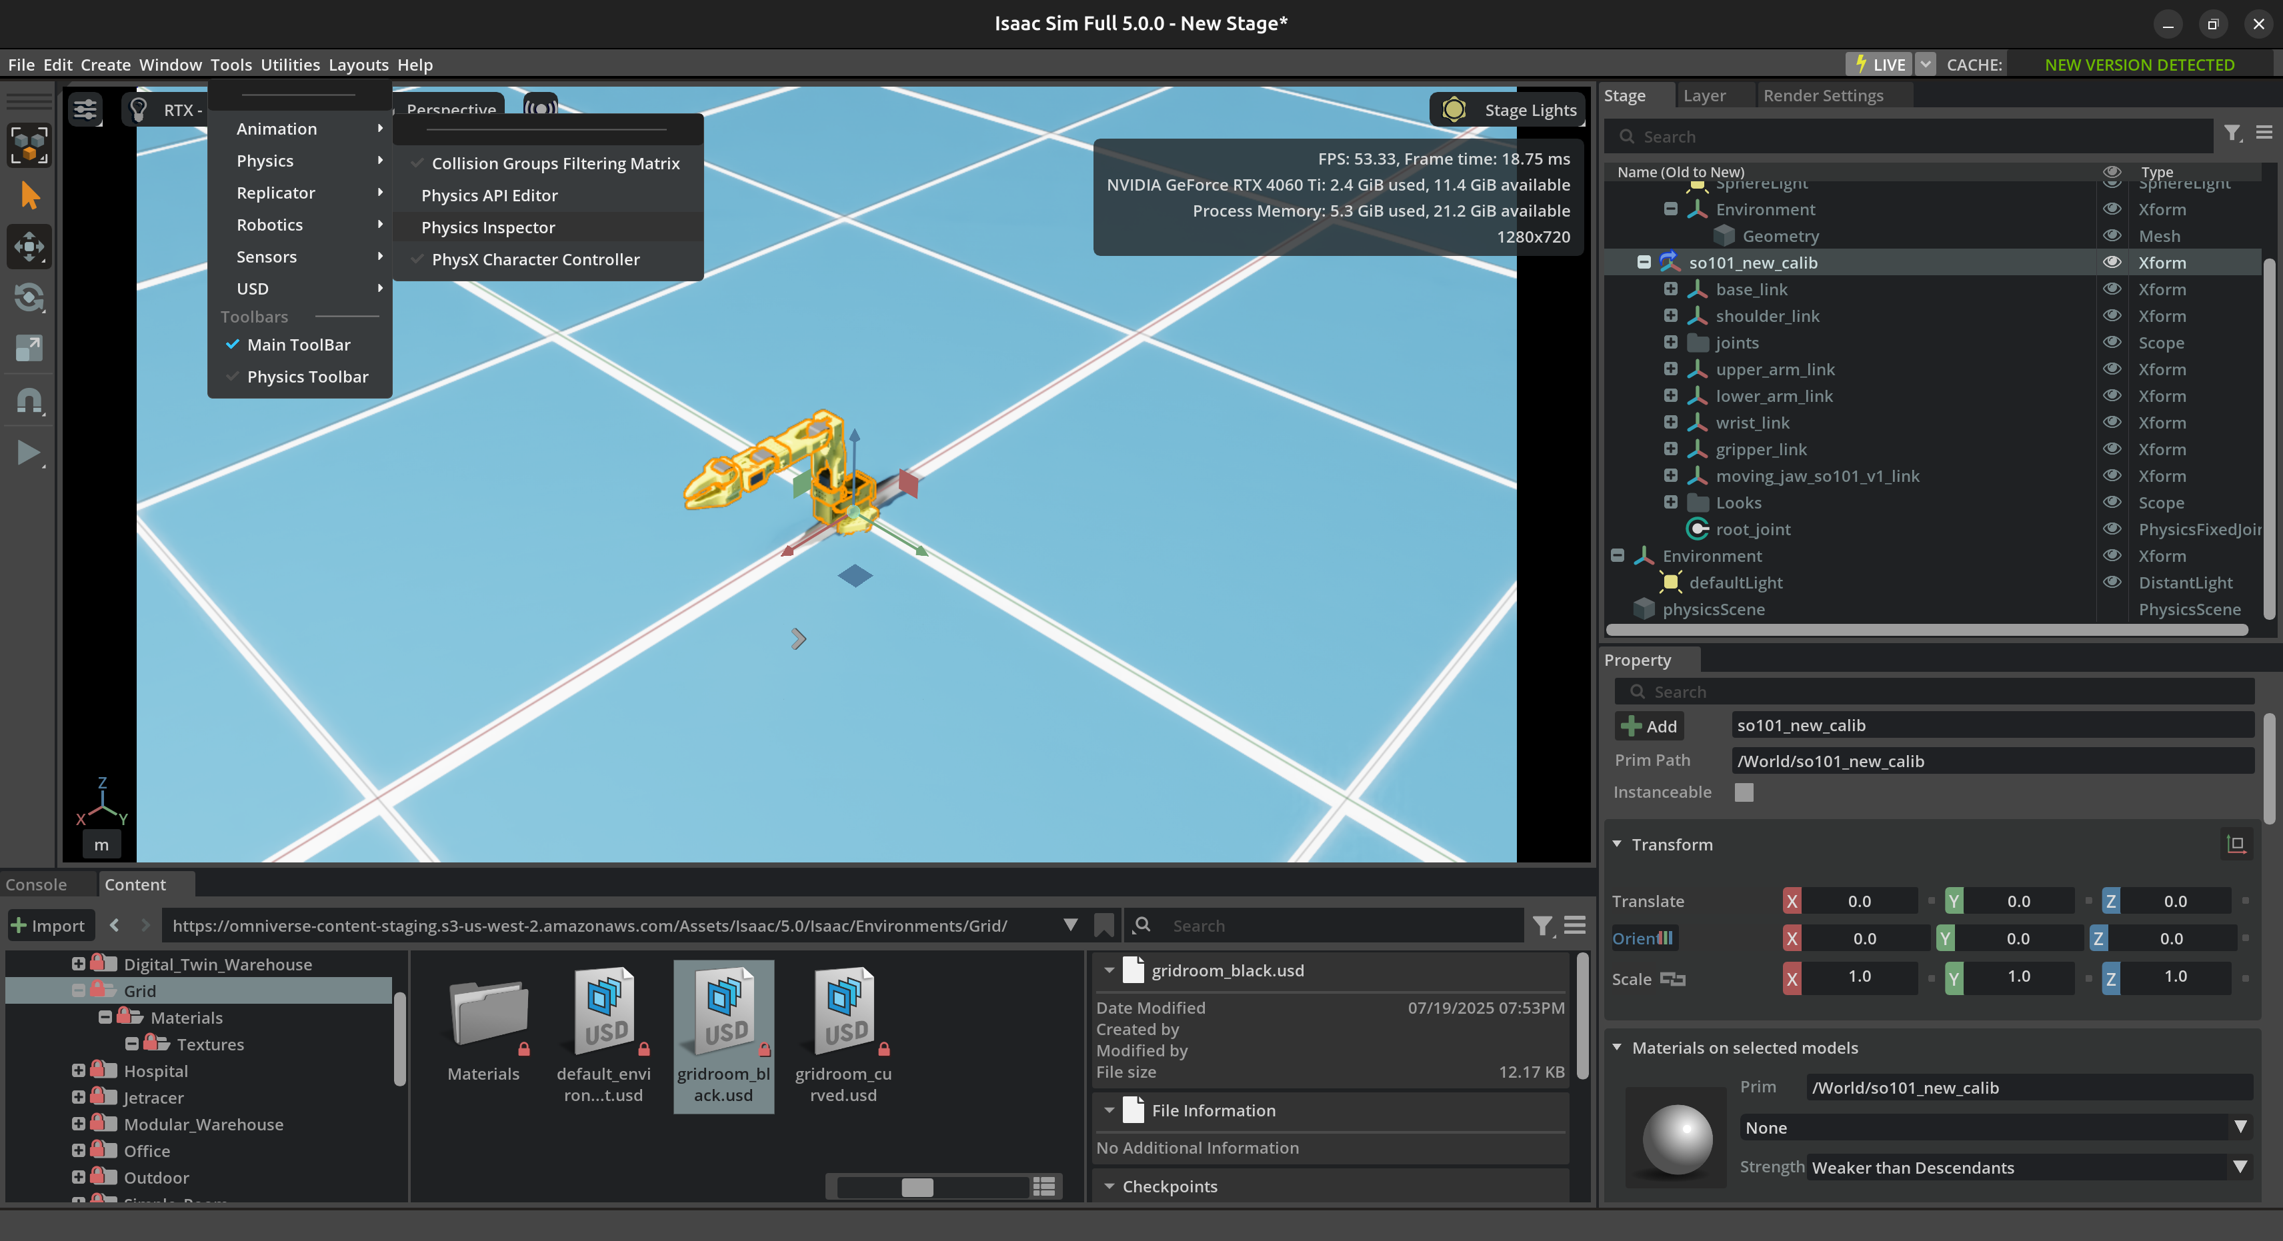Viewport: 2283px width, 1241px height.
Task: Toggle visibility of so101_new_calib
Action: [x=2113, y=262]
